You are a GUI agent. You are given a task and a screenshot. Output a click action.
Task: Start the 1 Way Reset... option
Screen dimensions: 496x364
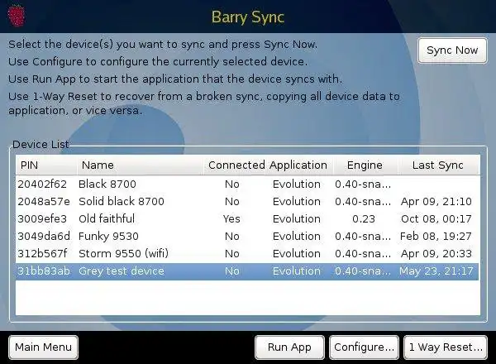click(x=446, y=347)
